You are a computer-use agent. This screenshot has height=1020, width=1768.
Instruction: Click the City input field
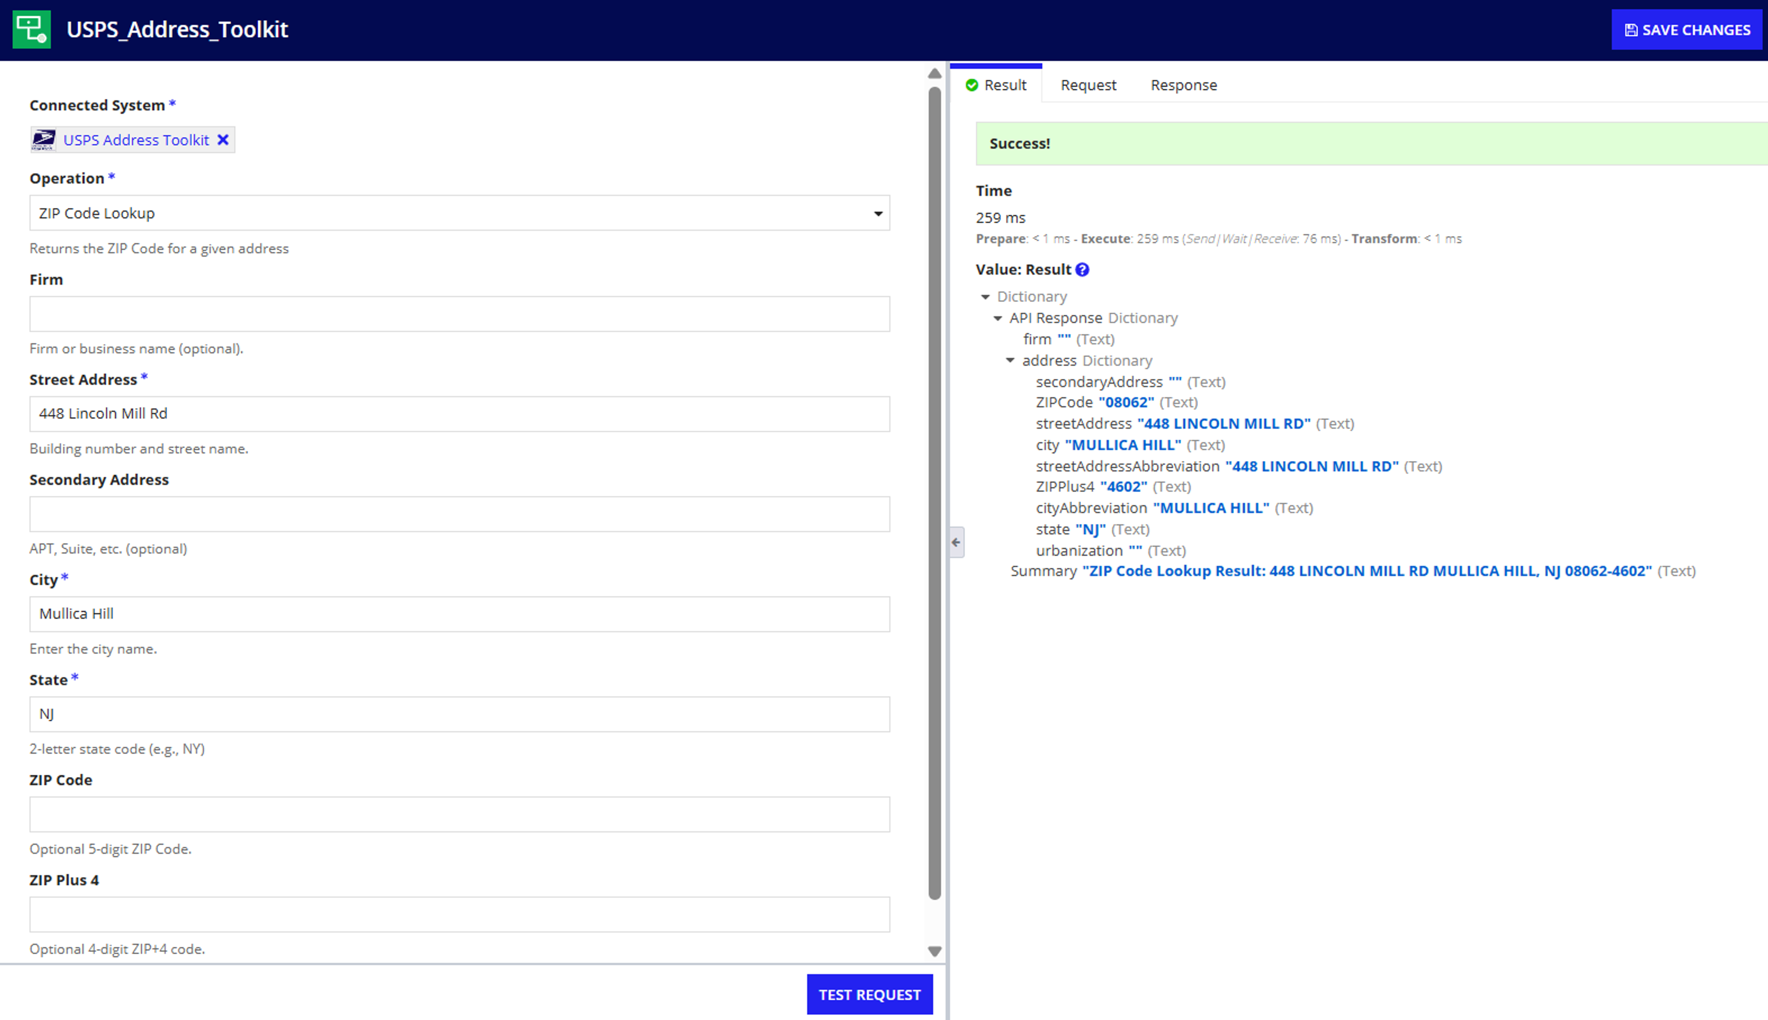(460, 614)
